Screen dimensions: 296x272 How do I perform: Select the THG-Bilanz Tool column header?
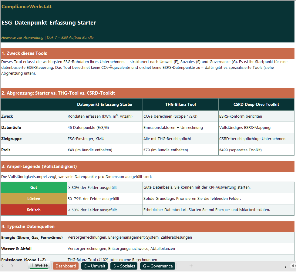tap(180, 104)
